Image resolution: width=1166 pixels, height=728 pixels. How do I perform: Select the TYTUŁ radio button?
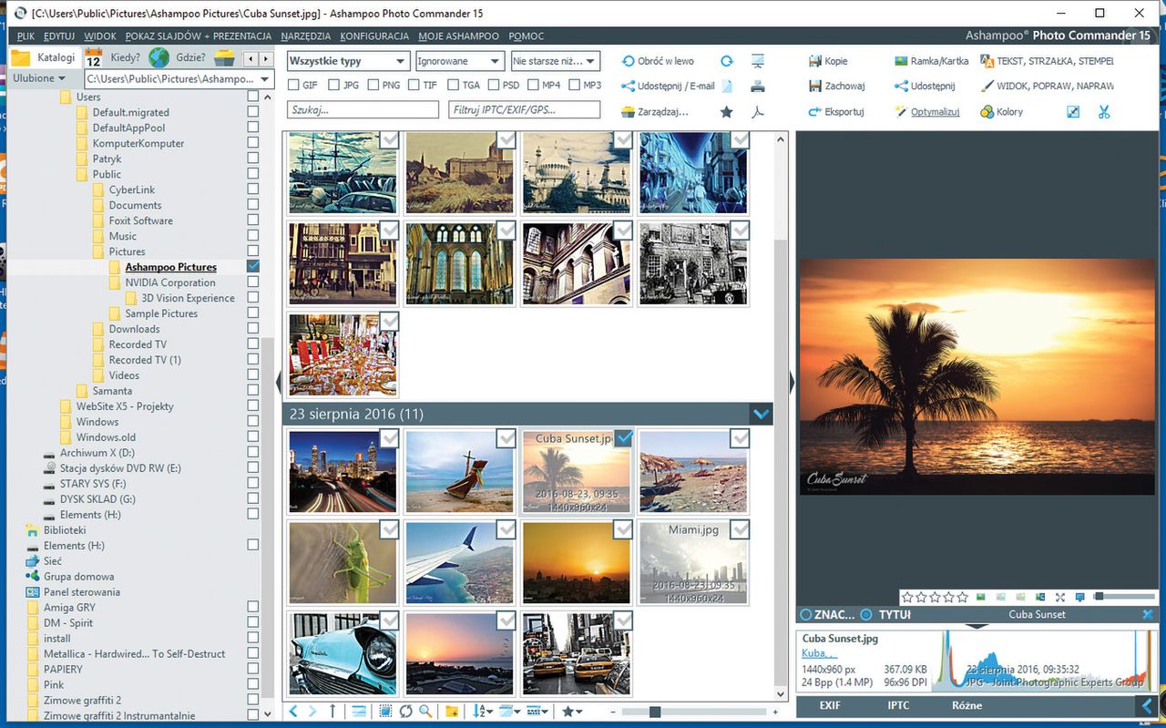865,614
